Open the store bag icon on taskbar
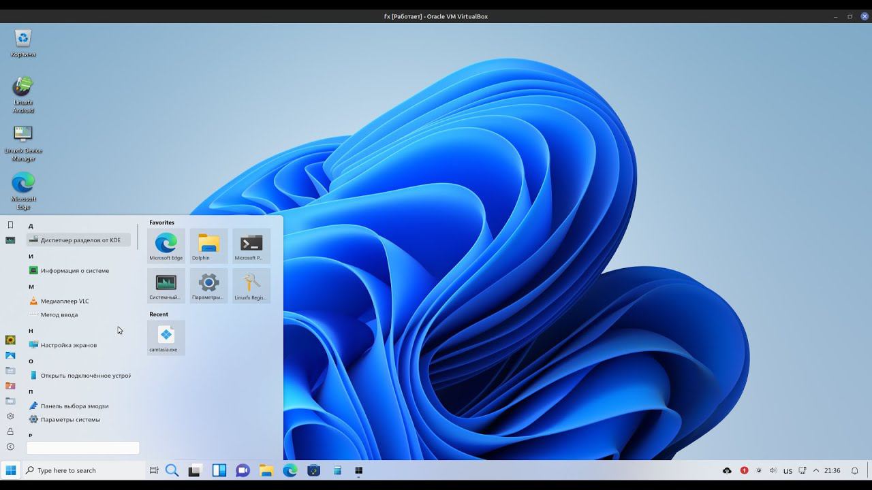 click(x=313, y=470)
